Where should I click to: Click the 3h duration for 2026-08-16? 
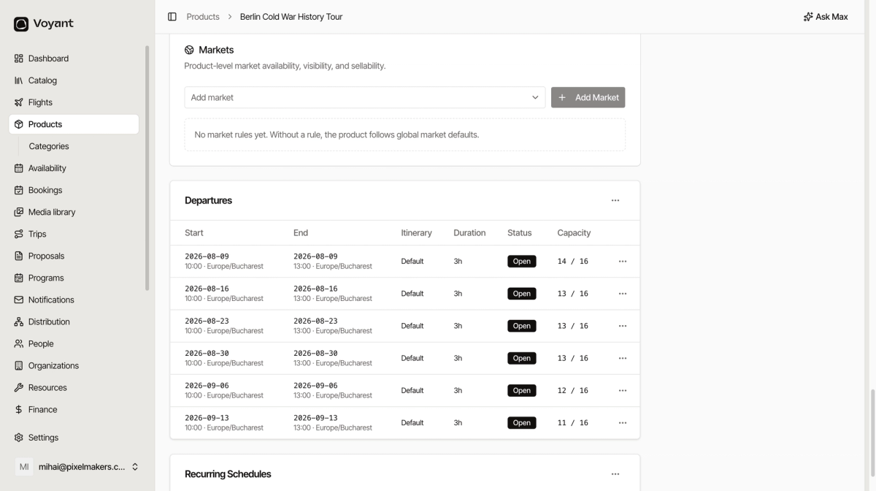[458, 294]
